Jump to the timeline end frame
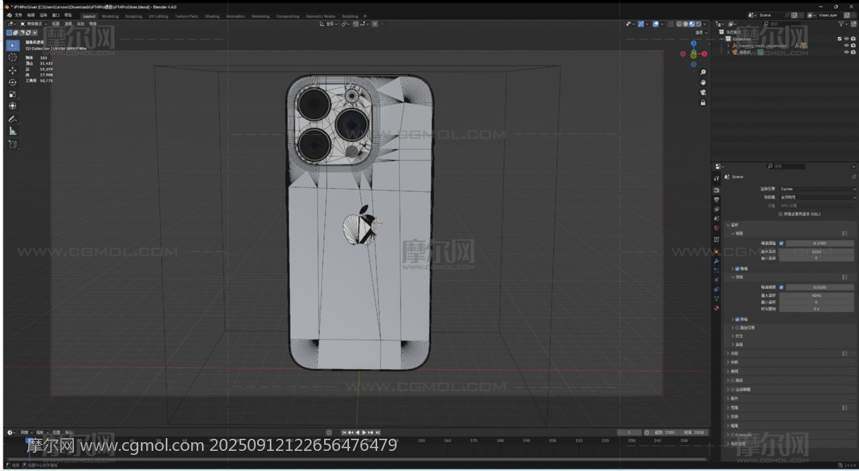 pos(378,432)
